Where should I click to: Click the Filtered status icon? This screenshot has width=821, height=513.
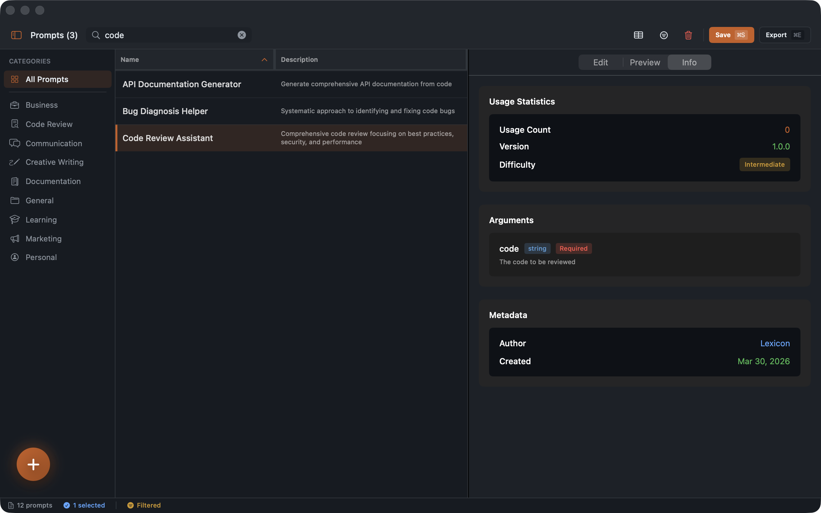(x=130, y=506)
